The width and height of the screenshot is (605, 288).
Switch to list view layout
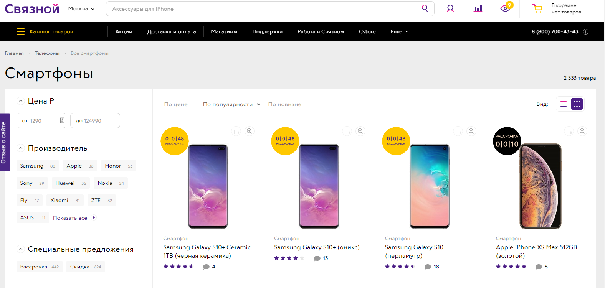tap(564, 104)
